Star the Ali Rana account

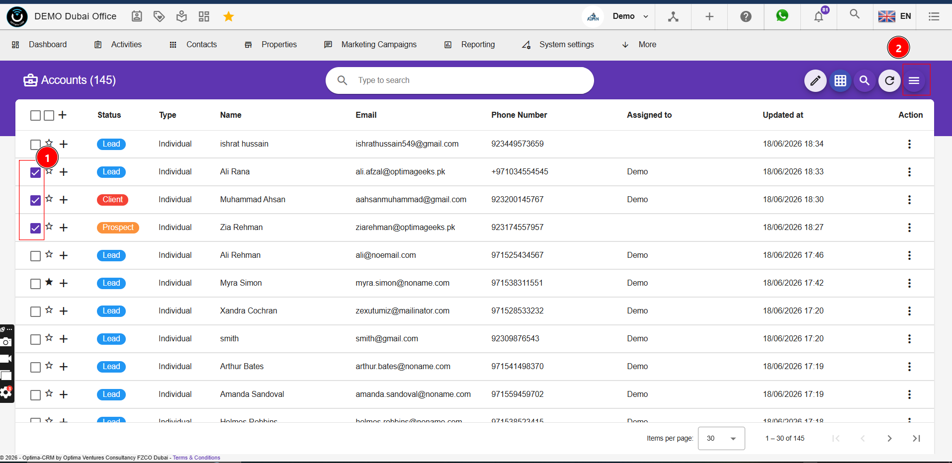tap(49, 171)
